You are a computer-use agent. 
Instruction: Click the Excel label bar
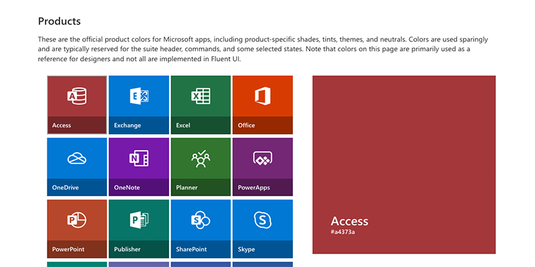click(x=201, y=125)
